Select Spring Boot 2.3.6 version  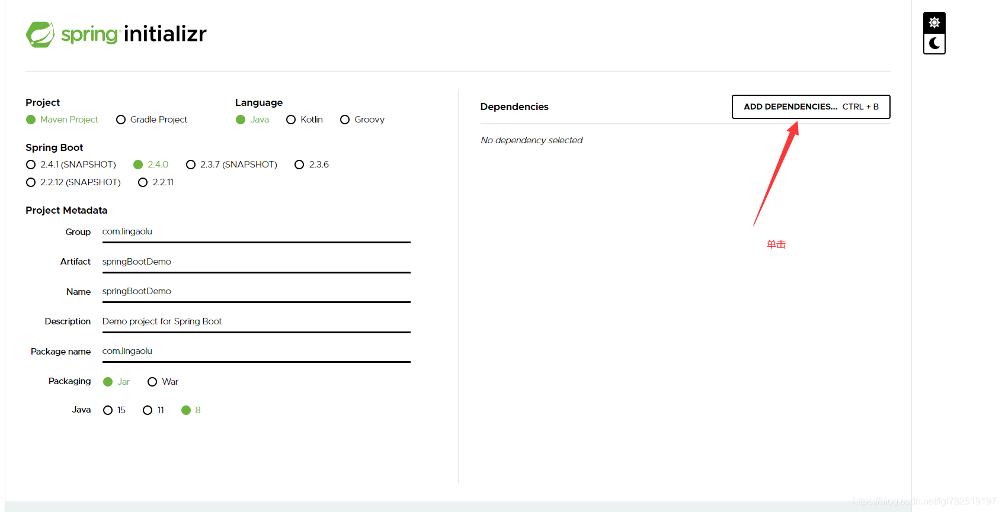pyautogui.click(x=312, y=165)
